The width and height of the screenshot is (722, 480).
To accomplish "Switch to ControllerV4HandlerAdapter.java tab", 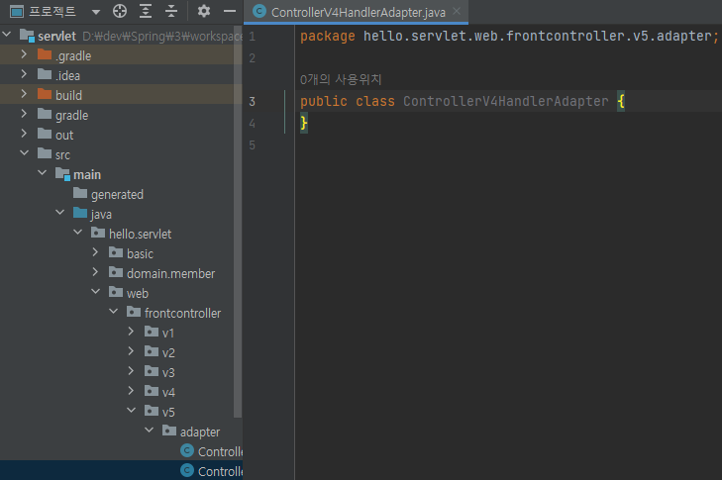I will pyautogui.click(x=356, y=12).
